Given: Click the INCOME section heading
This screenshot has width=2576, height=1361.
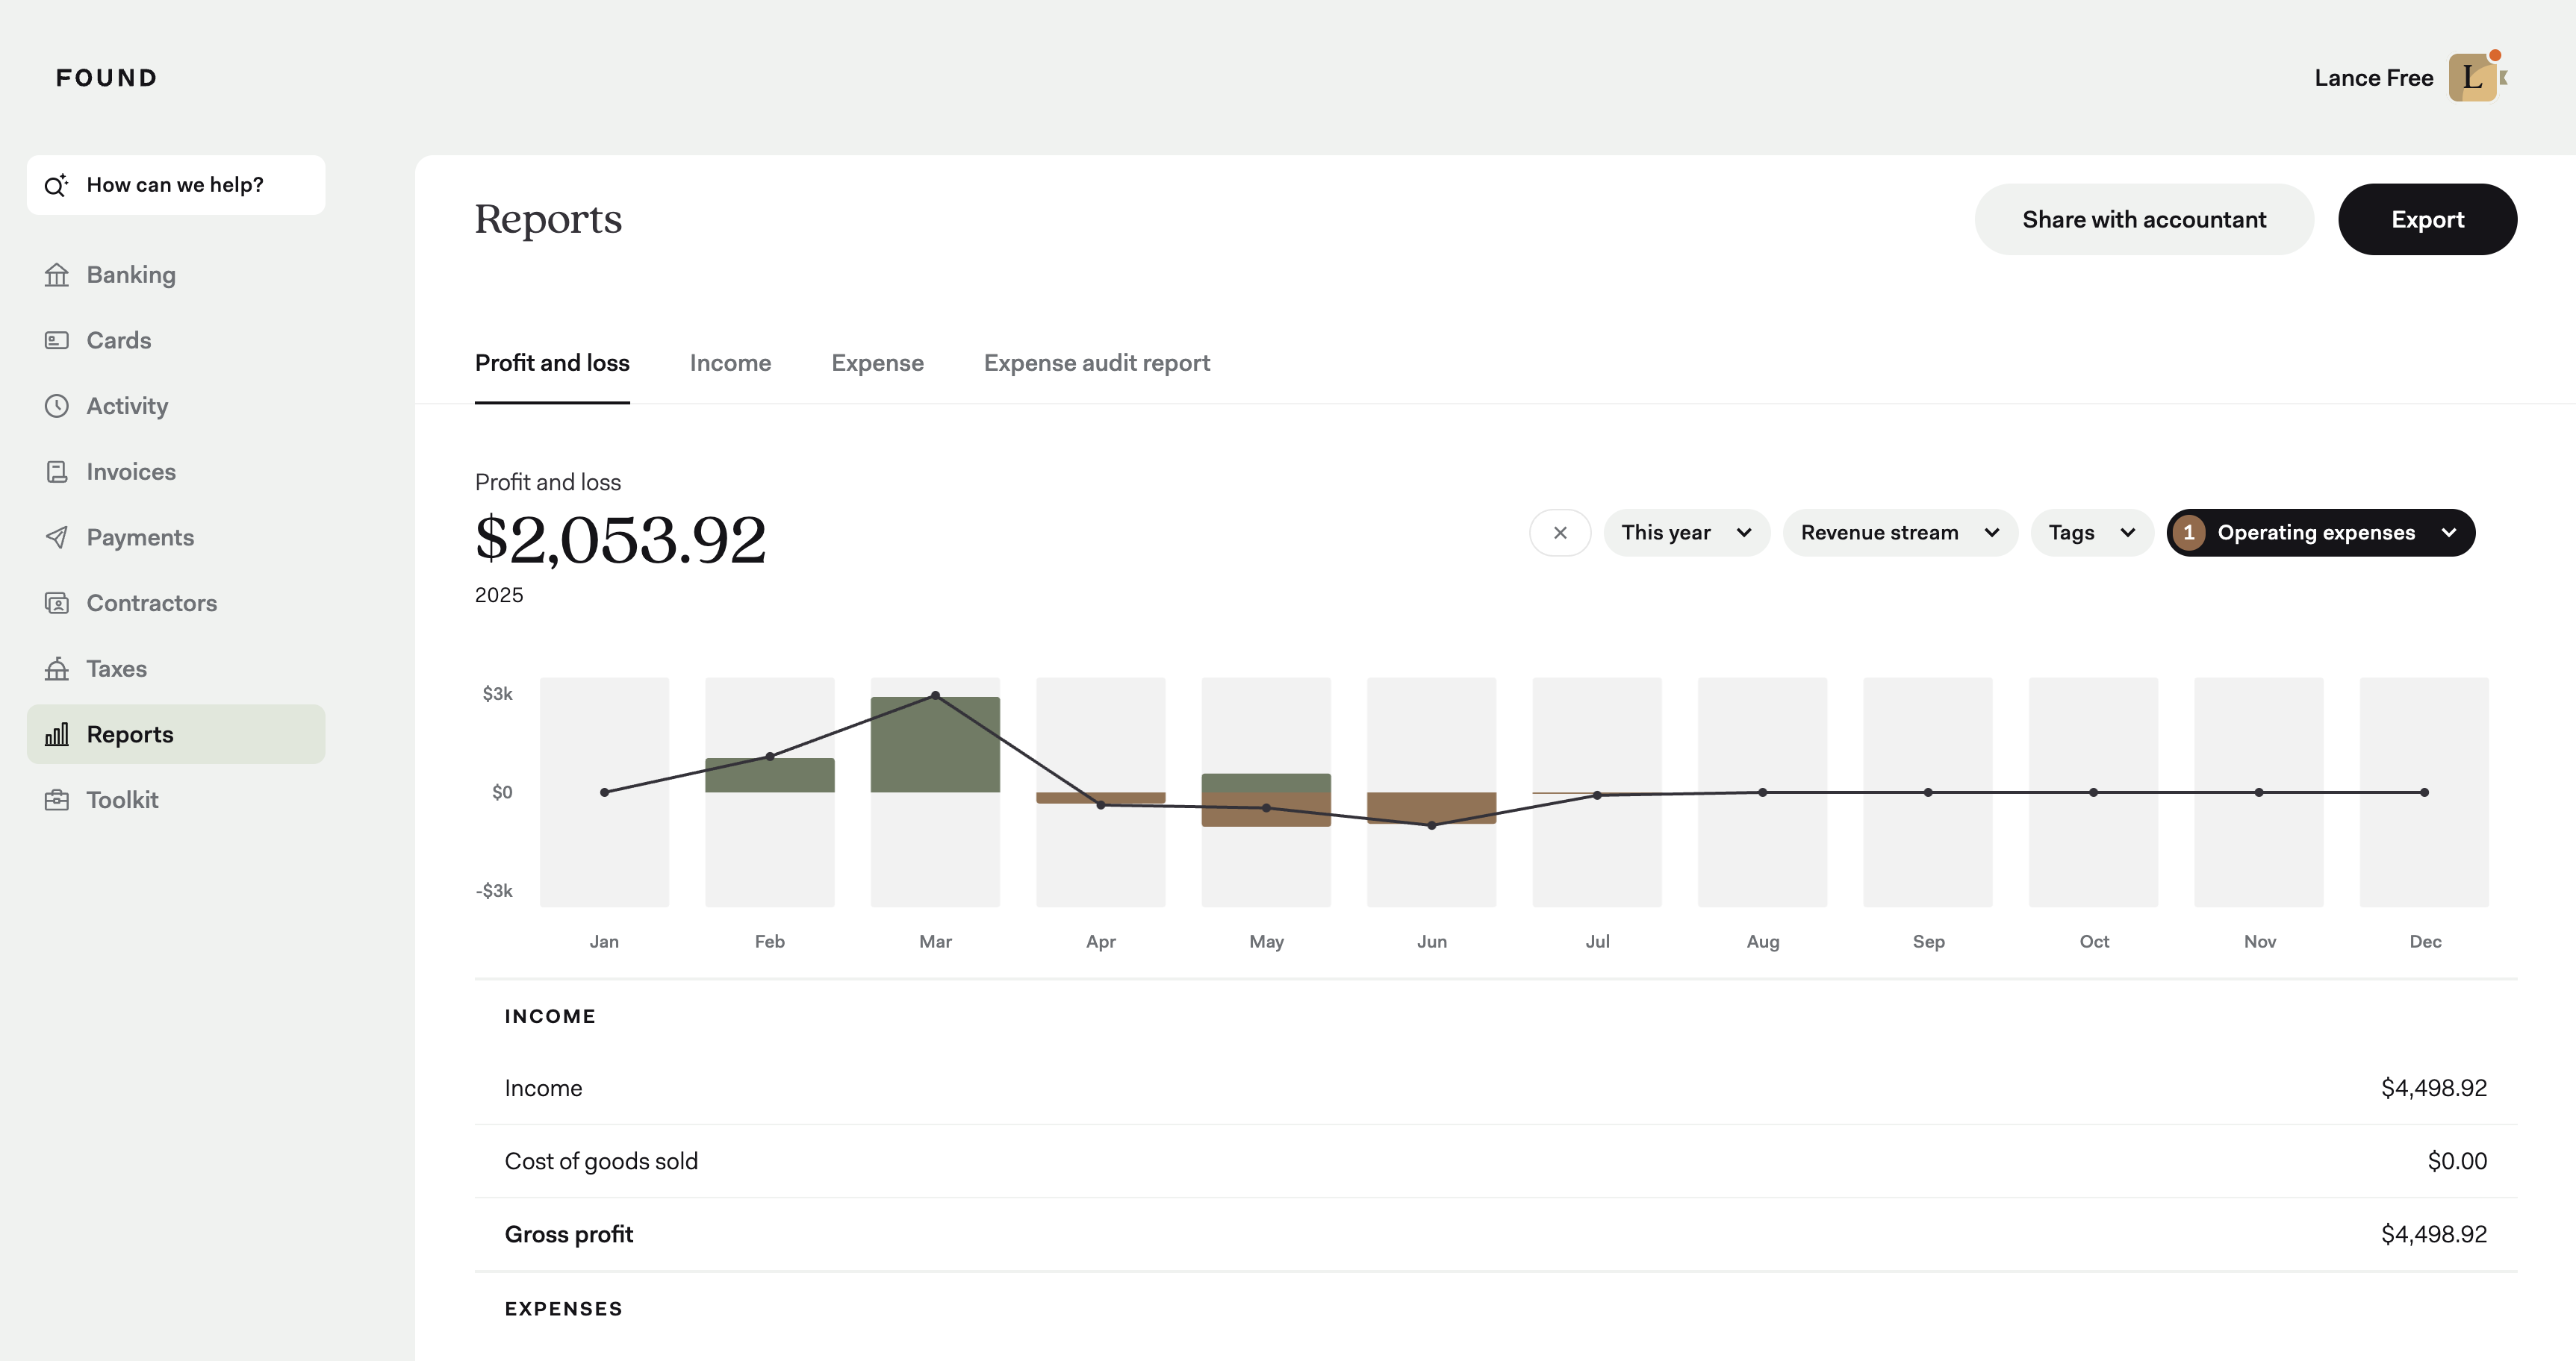Looking at the screenshot, I should pos(550,1016).
